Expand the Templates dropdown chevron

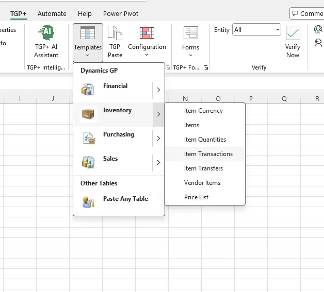pos(87,55)
